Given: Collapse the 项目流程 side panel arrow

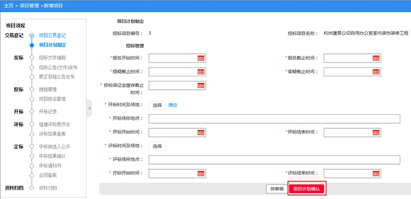Looking at the screenshot, I should [89, 108].
